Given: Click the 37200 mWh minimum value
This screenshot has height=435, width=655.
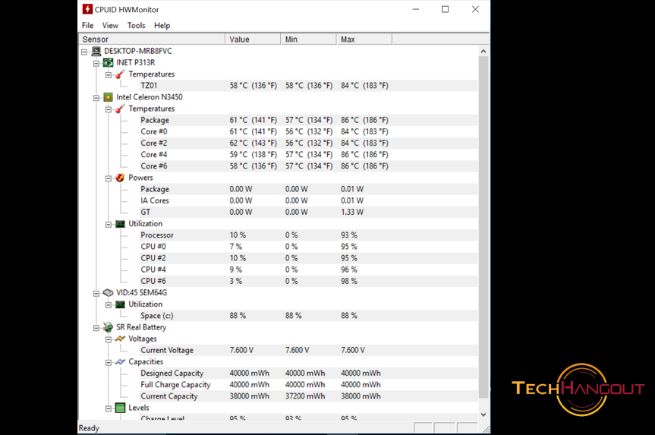Looking at the screenshot, I should pos(305,396).
